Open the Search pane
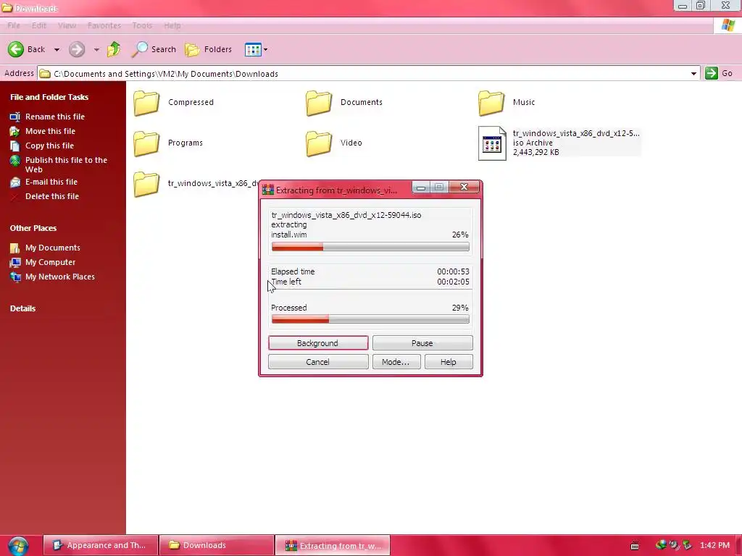This screenshot has width=742, height=556. point(154,49)
